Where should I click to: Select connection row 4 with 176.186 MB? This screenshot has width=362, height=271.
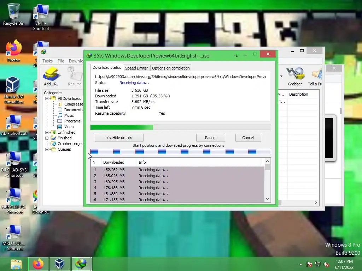(177, 188)
